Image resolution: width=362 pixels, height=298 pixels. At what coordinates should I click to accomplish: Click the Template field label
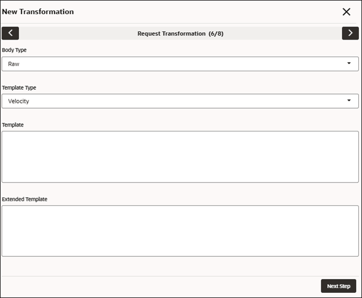coord(13,124)
